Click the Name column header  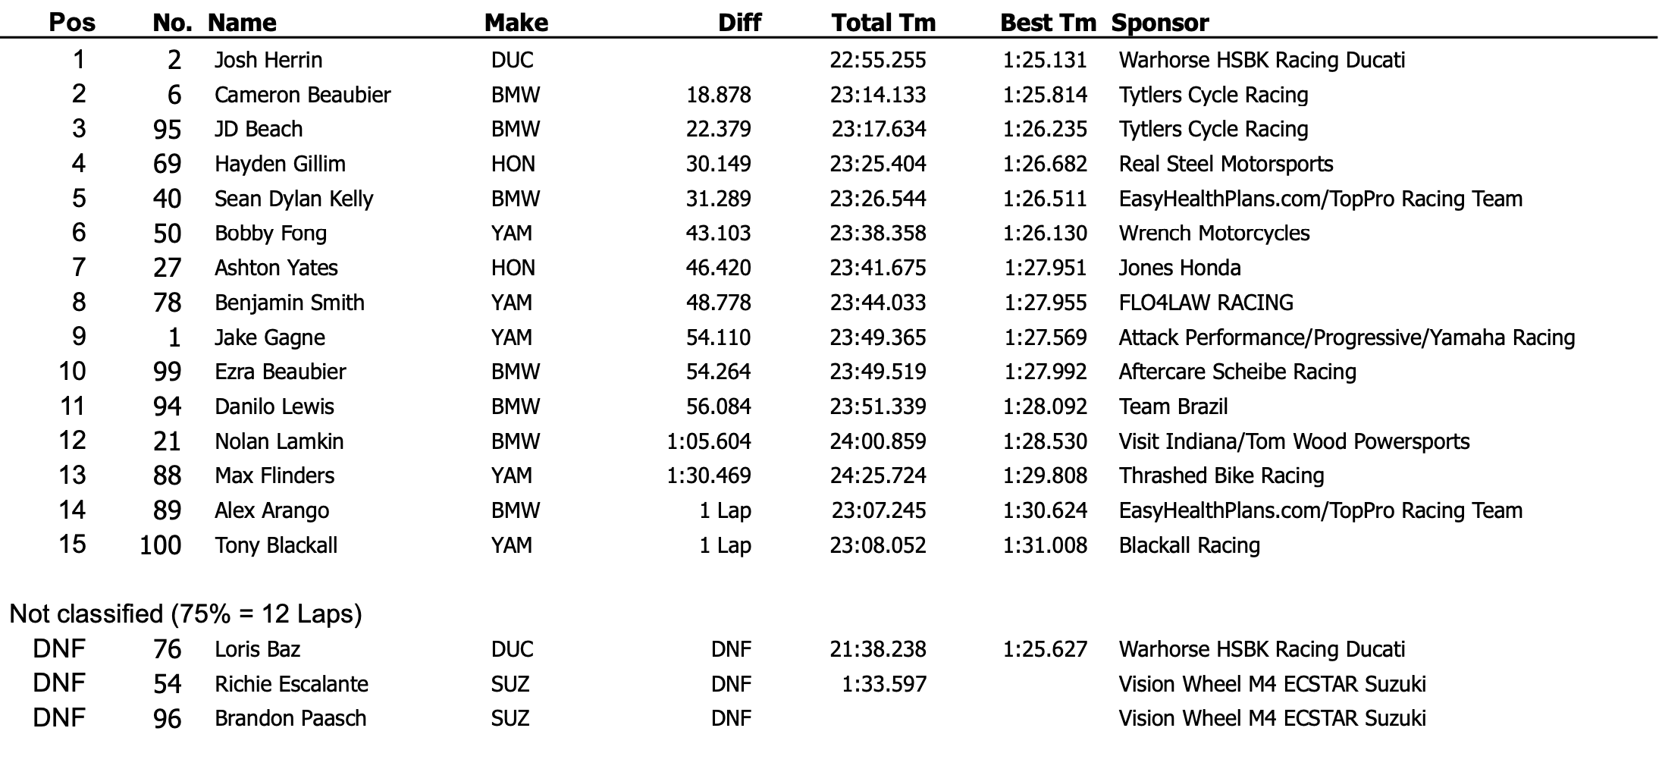pyautogui.click(x=242, y=22)
